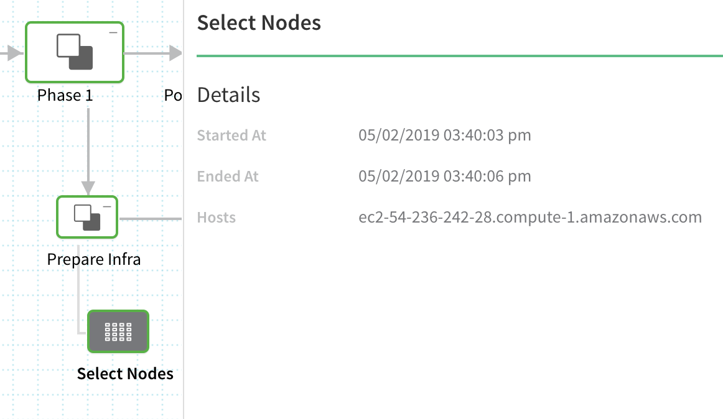Select the Prepare Infra node icon
The height and width of the screenshot is (419, 723).
click(x=87, y=218)
